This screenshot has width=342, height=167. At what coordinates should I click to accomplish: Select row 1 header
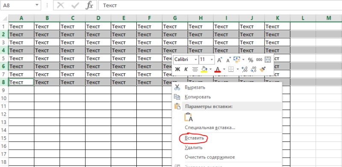click(4, 26)
